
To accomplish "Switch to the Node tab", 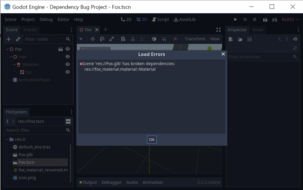I will click(x=258, y=30).
